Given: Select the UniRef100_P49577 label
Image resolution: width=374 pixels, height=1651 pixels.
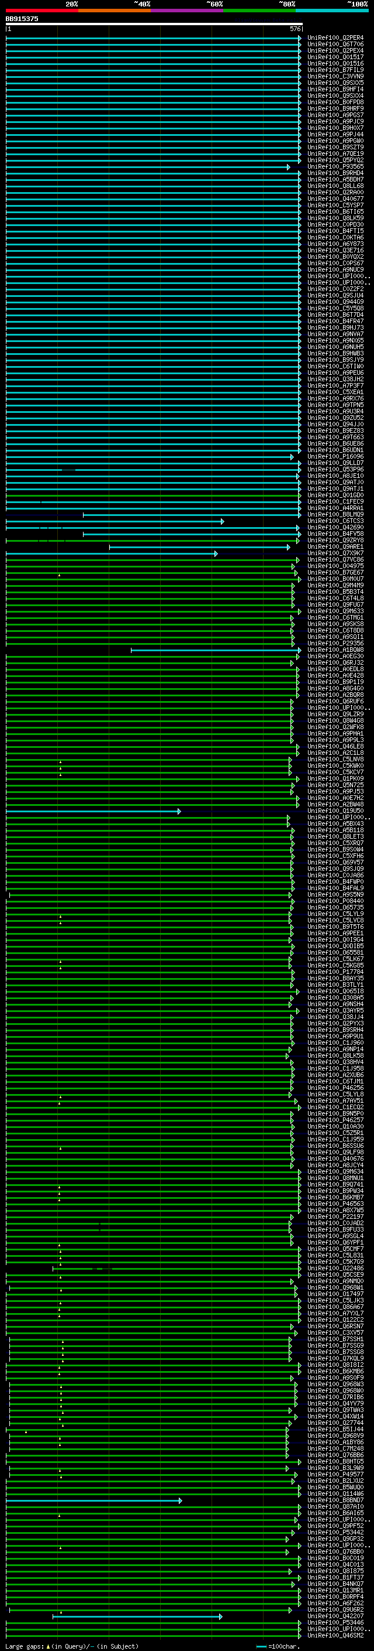Looking at the screenshot, I should (335, 1475).
